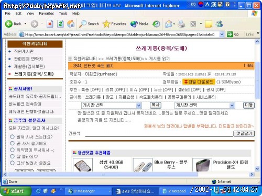The height and width of the screenshot is (196, 262).
Task: Click the Mail envelope icon
Action: point(168,24)
